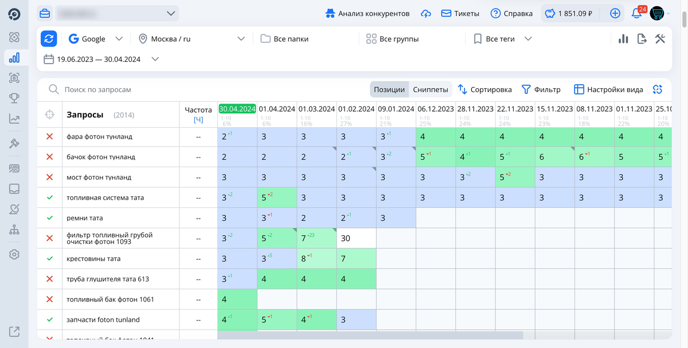Image resolution: width=688 pixels, height=348 pixels.
Task: Open the Все группы group selector
Action: point(392,39)
